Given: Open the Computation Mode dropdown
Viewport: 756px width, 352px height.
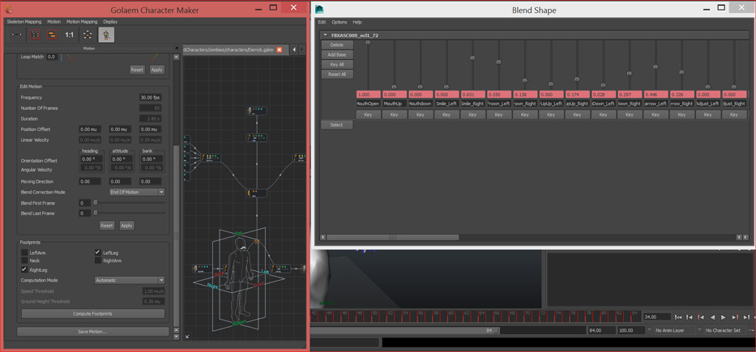Looking at the screenshot, I should pos(129,280).
